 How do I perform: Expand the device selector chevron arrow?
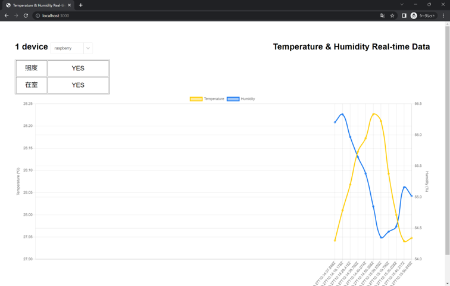[88, 48]
